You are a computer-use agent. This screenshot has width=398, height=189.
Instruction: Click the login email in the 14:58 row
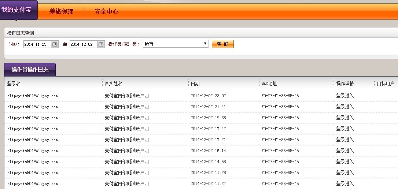[33, 162]
